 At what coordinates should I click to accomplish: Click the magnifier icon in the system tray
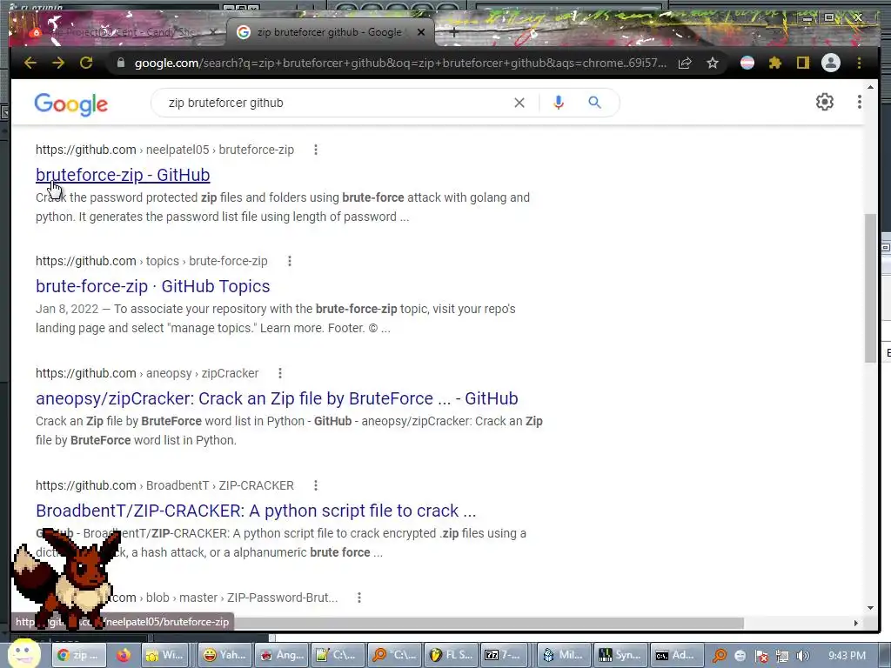tap(720, 656)
